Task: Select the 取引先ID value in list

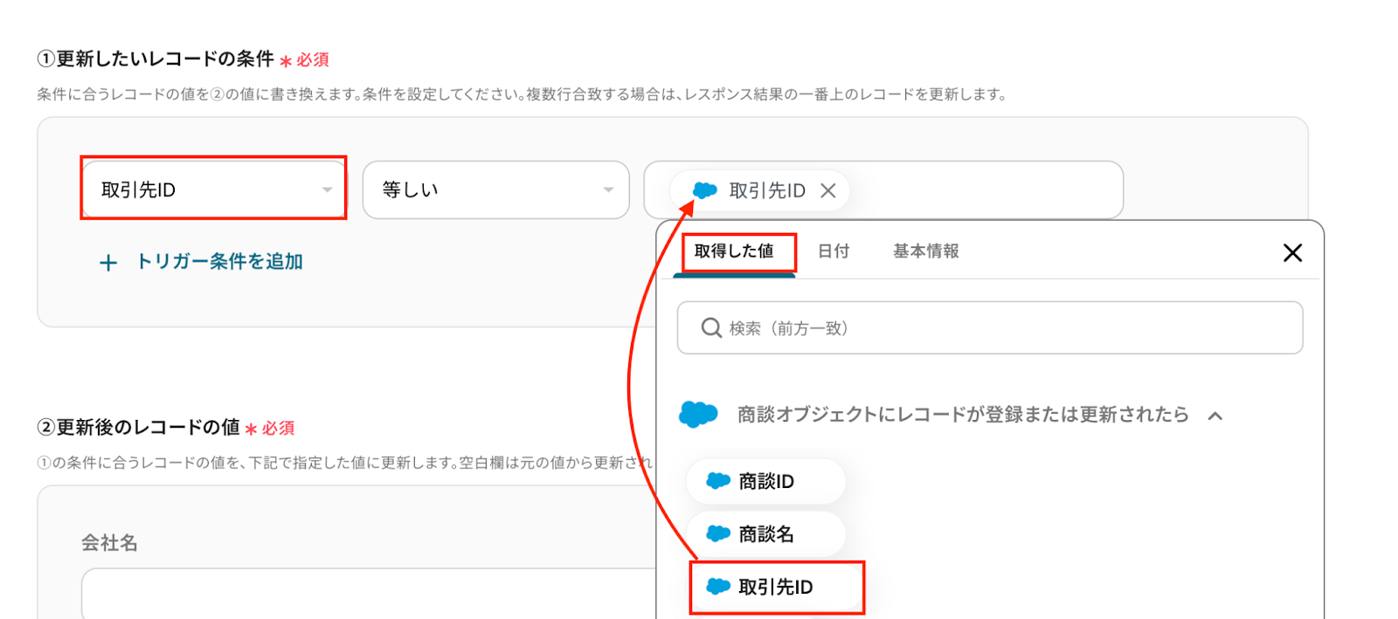Action: point(776,587)
